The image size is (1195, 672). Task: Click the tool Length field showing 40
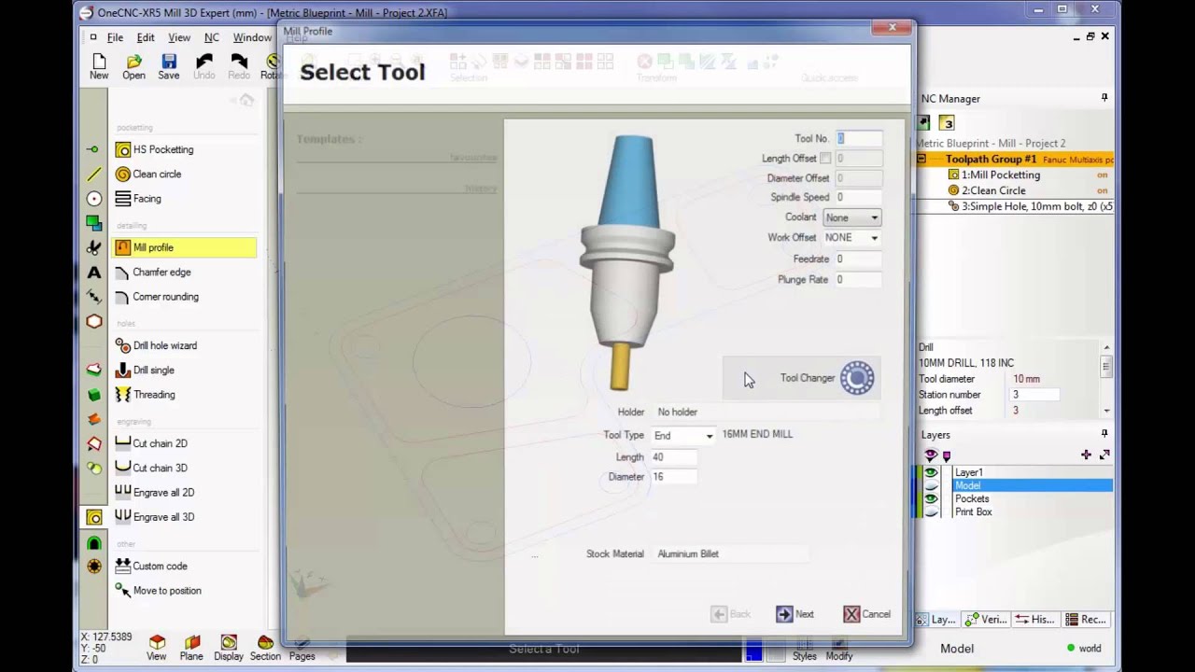pos(674,457)
